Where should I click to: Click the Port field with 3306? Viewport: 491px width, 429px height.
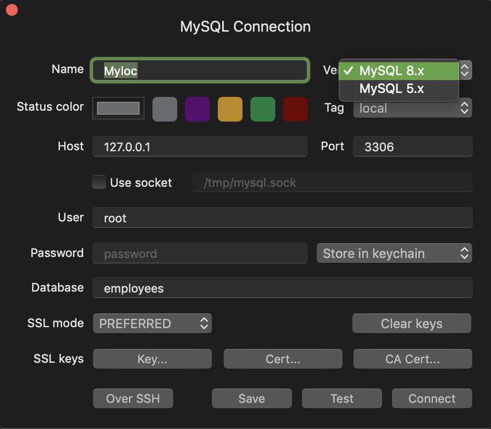pyautogui.click(x=412, y=146)
